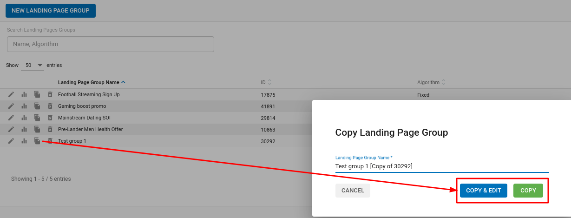
Task: Cancel the copy dialog
Action: (353, 191)
